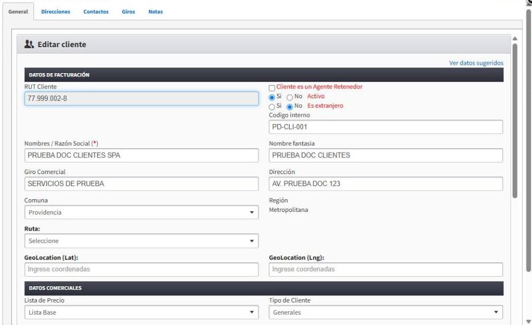The height and width of the screenshot is (325, 532).
Task: Focus the RUT Cliente field
Action: (142, 98)
